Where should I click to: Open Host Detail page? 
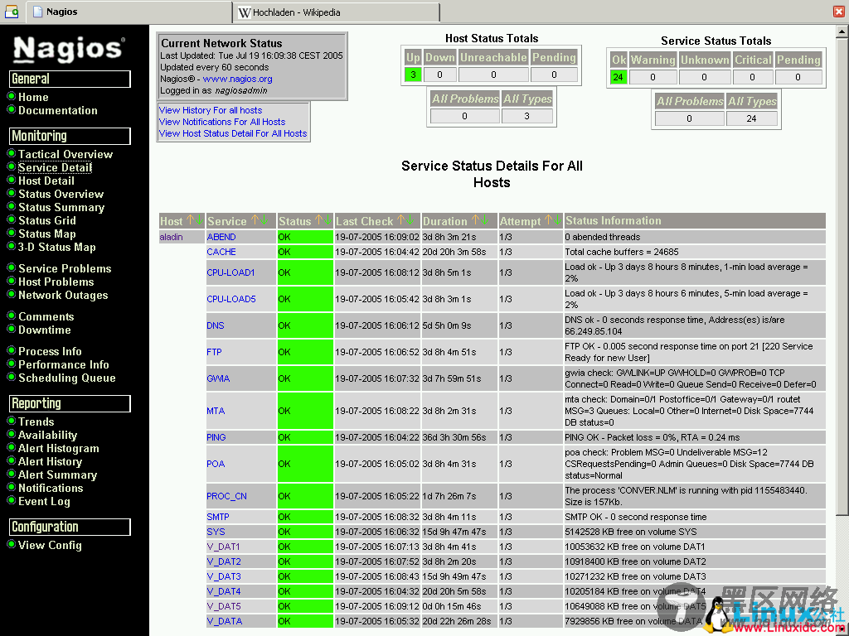[x=46, y=181]
